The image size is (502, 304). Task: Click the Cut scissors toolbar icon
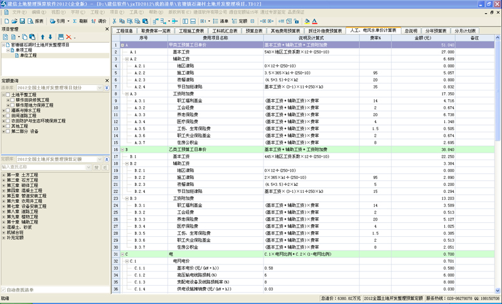point(115,21)
